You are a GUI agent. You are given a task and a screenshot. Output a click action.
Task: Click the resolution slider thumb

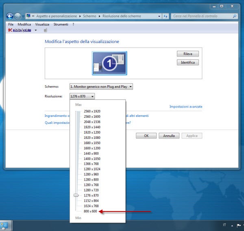point(76,195)
